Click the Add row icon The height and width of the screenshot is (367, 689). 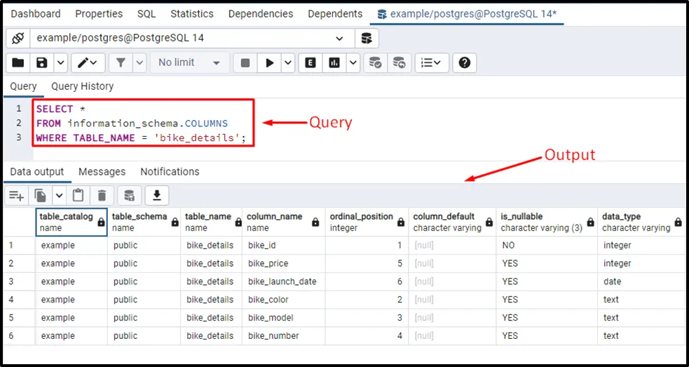tap(17, 195)
